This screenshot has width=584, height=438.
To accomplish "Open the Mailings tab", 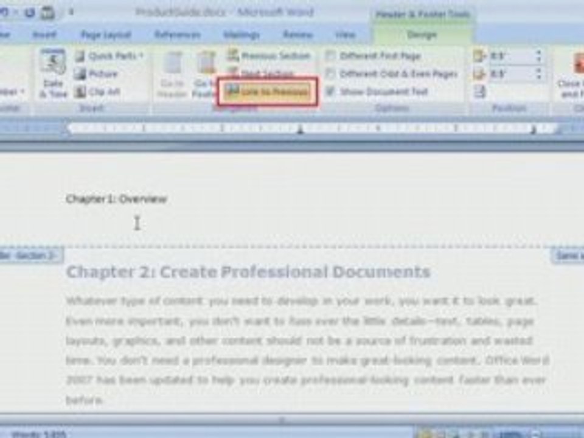I will (242, 35).
